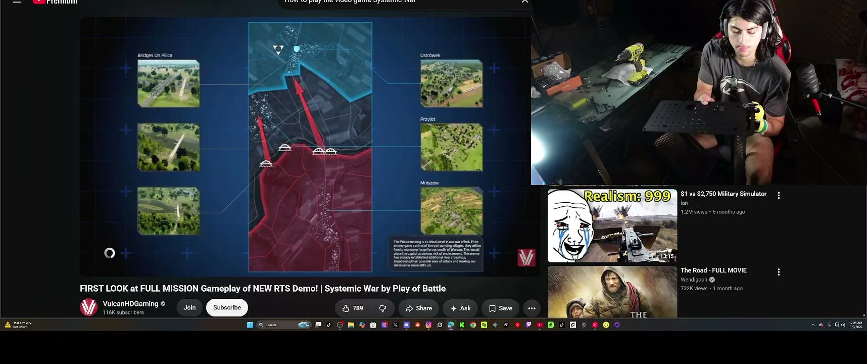Open Microsoft Store on the taskbar

(x=373, y=325)
